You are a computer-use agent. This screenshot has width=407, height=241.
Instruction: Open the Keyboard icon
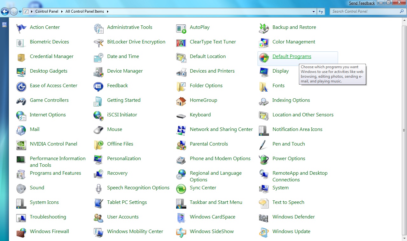[x=181, y=116]
